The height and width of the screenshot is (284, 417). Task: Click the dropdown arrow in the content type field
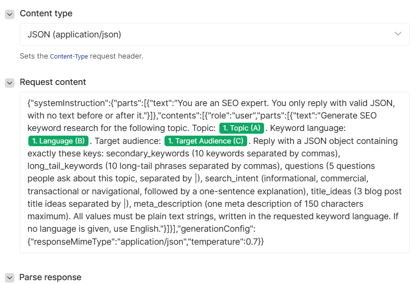pos(398,34)
